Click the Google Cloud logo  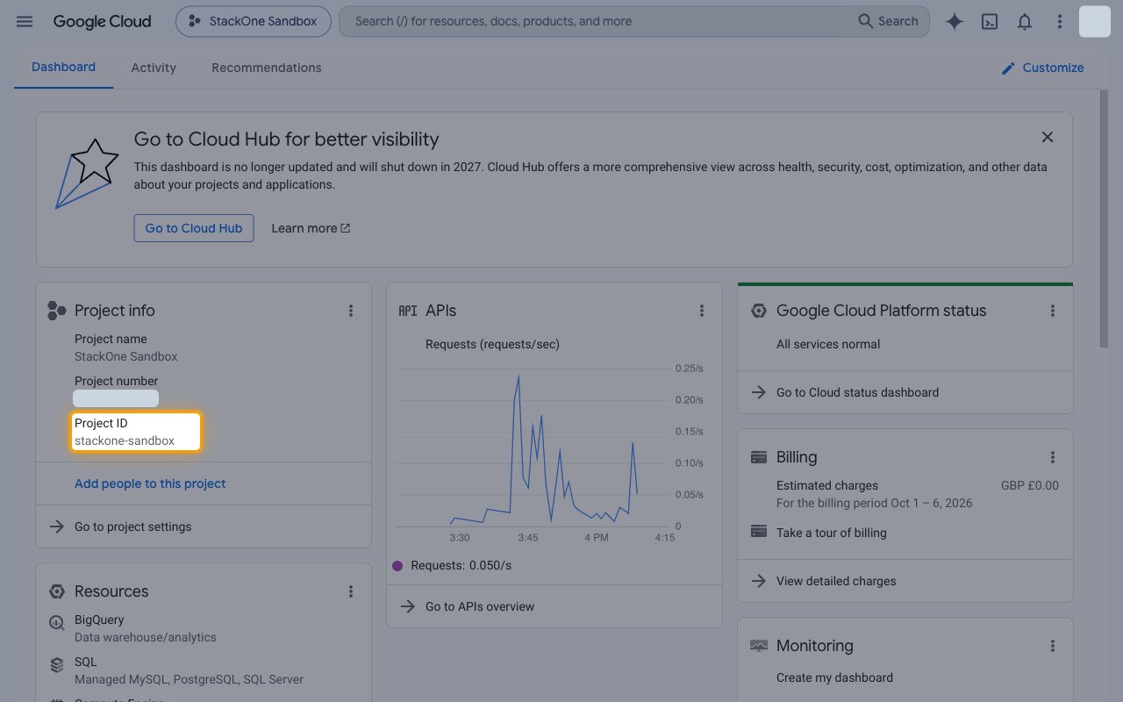click(102, 21)
